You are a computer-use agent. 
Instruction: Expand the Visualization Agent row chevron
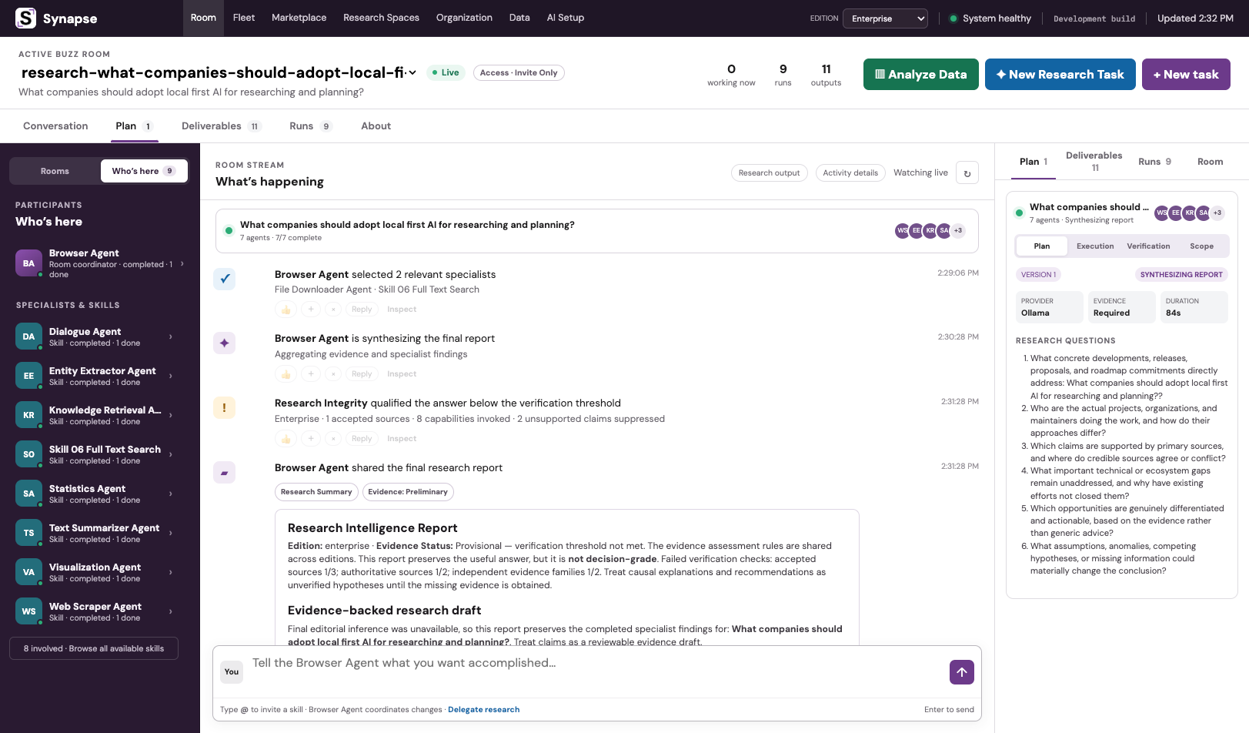tap(171, 572)
